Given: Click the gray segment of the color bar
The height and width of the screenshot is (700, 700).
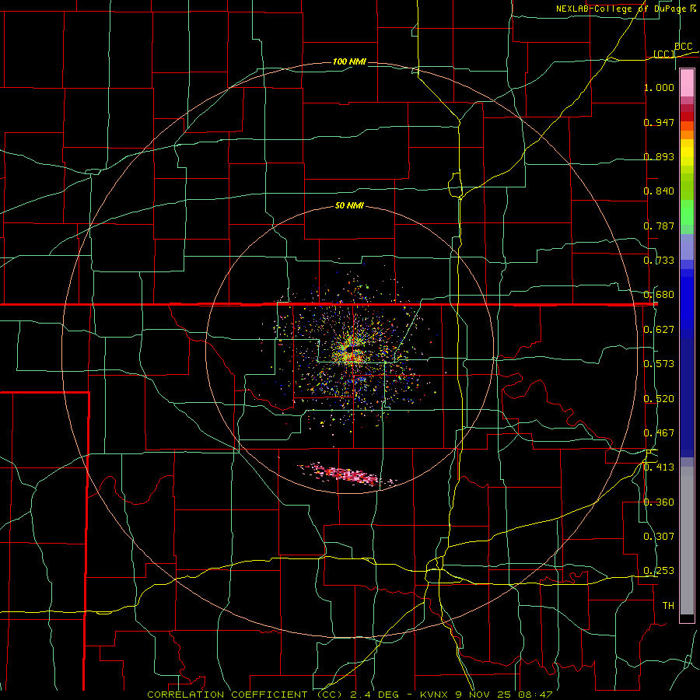Looking at the screenshot, I should (x=687, y=541).
